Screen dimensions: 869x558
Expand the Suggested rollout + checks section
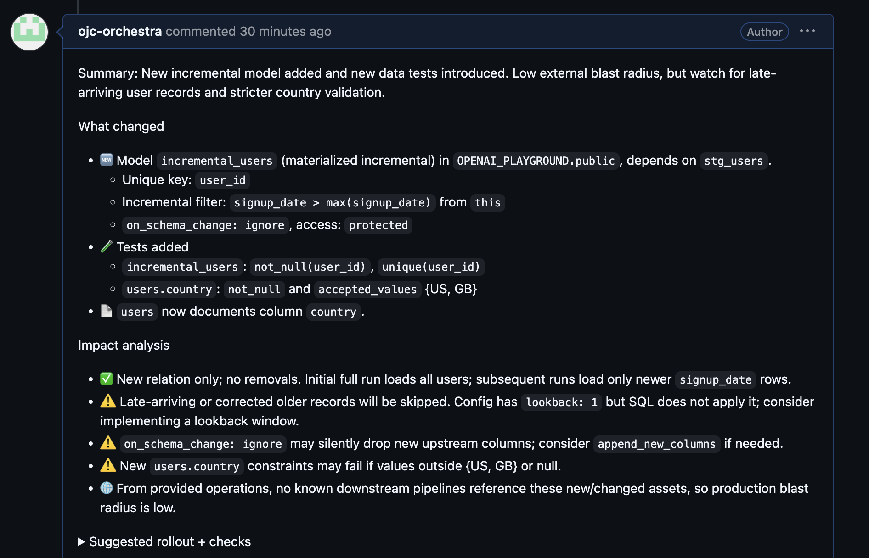pyautogui.click(x=170, y=541)
